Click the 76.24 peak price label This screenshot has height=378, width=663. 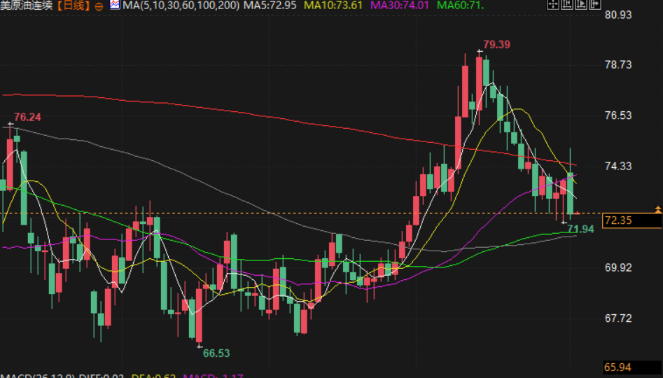[x=27, y=117]
